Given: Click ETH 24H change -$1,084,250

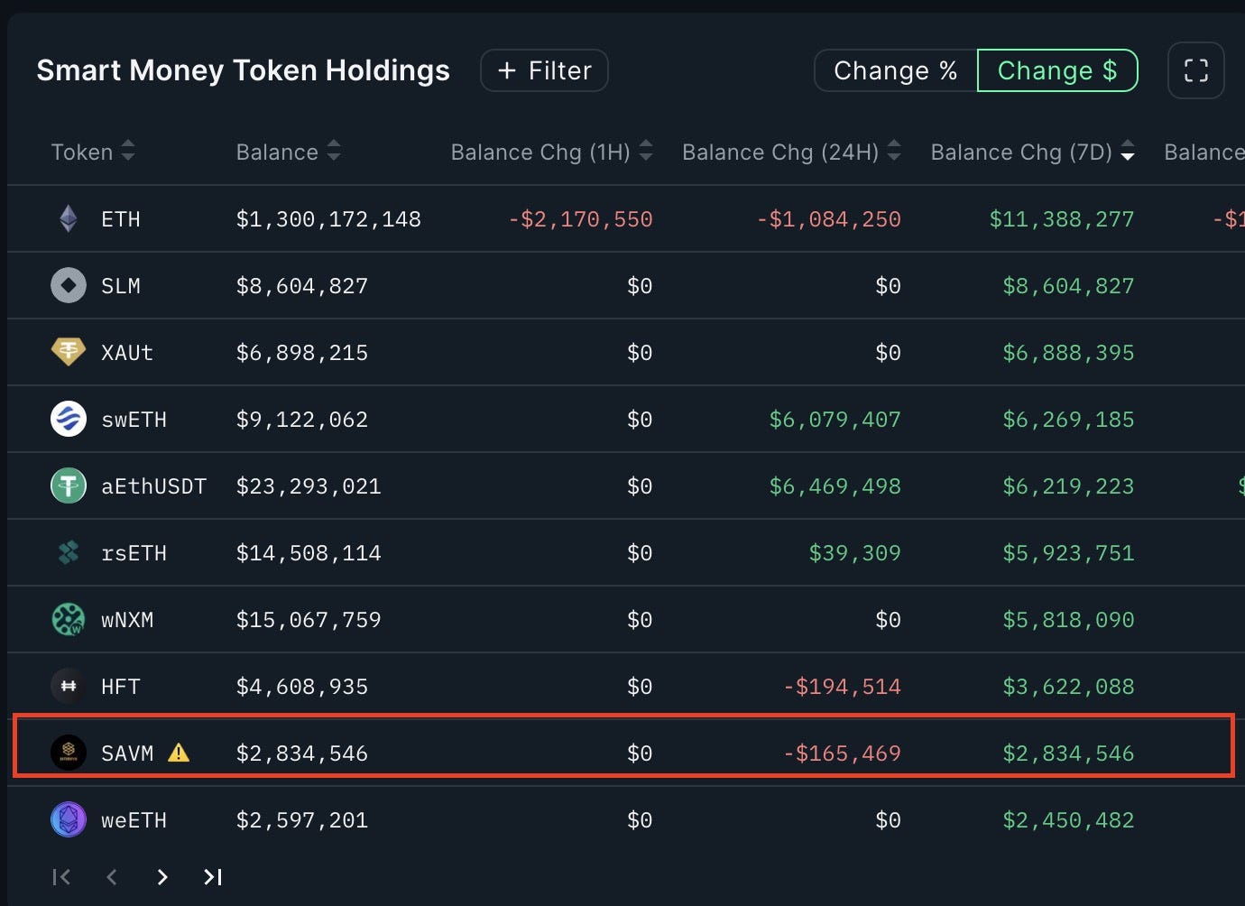Looking at the screenshot, I should [828, 219].
